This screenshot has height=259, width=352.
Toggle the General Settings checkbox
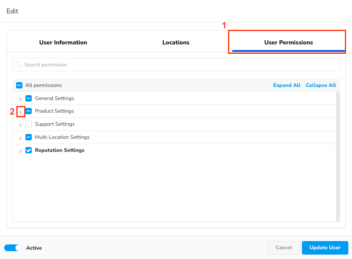[x=28, y=99]
